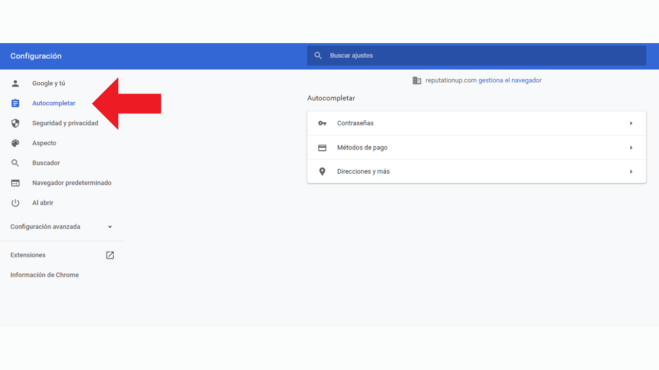Screen dimensions: 659x370
Task: Select the Autocompletar clipboard icon
Action: point(15,103)
